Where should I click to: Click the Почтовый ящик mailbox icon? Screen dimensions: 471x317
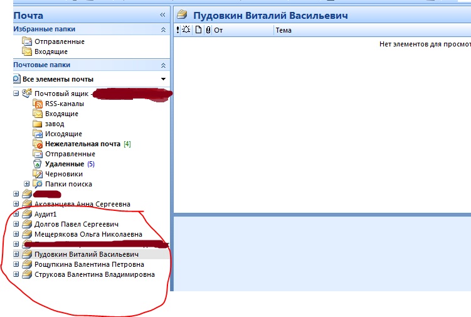click(x=27, y=94)
